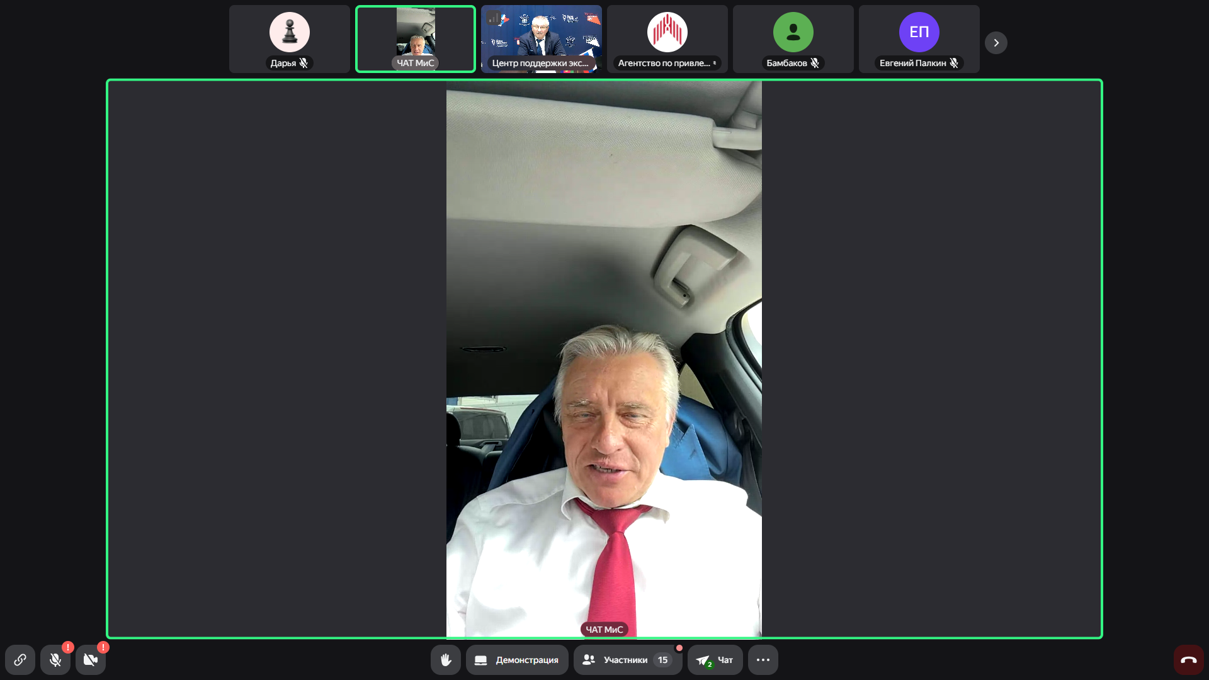Image resolution: width=1209 pixels, height=680 pixels.
Task: Open the Чат panel
Action: click(715, 660)
